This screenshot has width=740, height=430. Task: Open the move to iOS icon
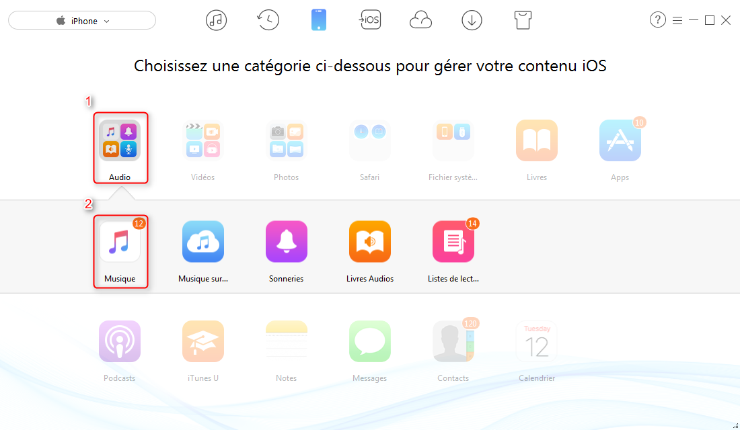pyautogui.click(x=370, y=20)
